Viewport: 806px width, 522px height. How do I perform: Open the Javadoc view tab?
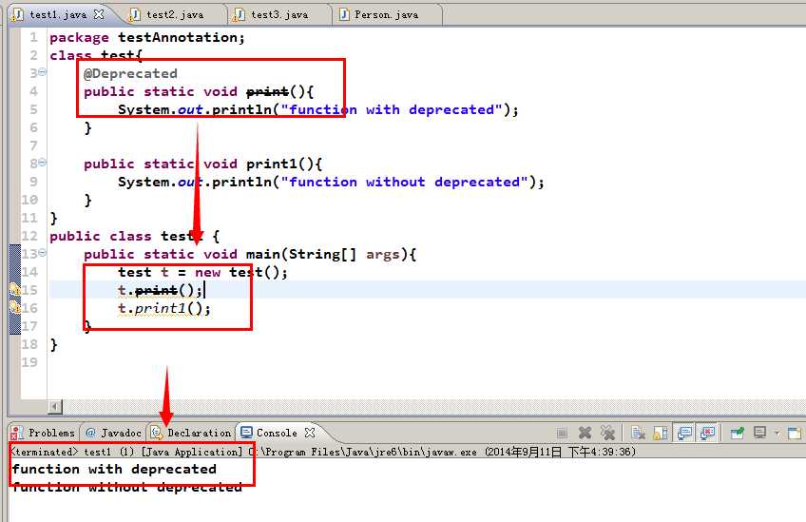pos(114,433)
